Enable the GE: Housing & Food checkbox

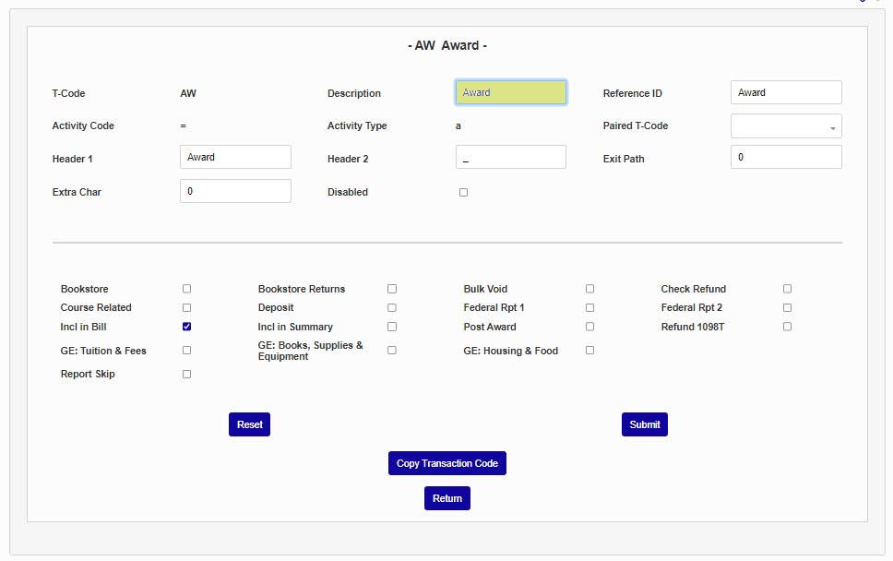(590, 351)
